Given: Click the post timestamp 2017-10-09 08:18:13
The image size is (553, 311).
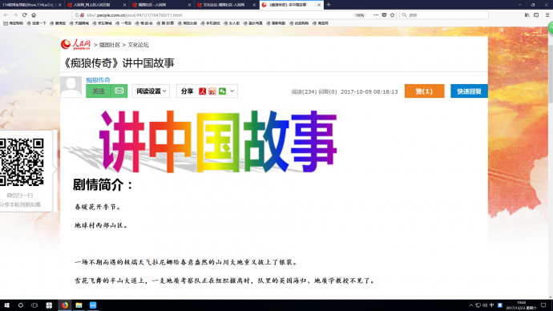Looking at the screenshot, I should point(369,91).
